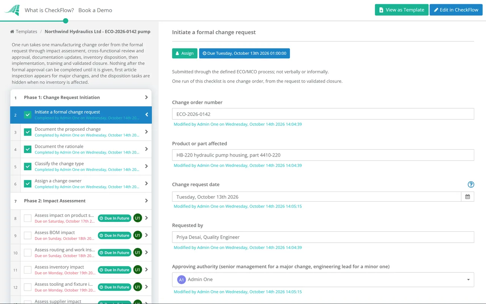Uncheck Document the proposed change task
This screenshot has height=304, width=486.
(x=28, y=132)
